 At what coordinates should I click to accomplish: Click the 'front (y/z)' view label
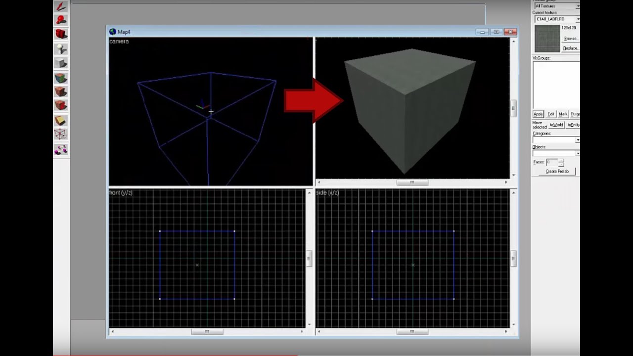(x=121, y=192)
